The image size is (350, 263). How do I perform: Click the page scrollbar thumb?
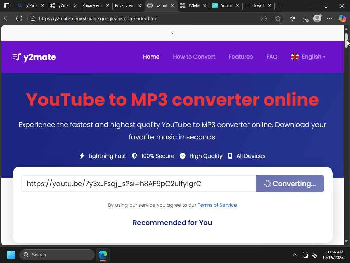346,40
